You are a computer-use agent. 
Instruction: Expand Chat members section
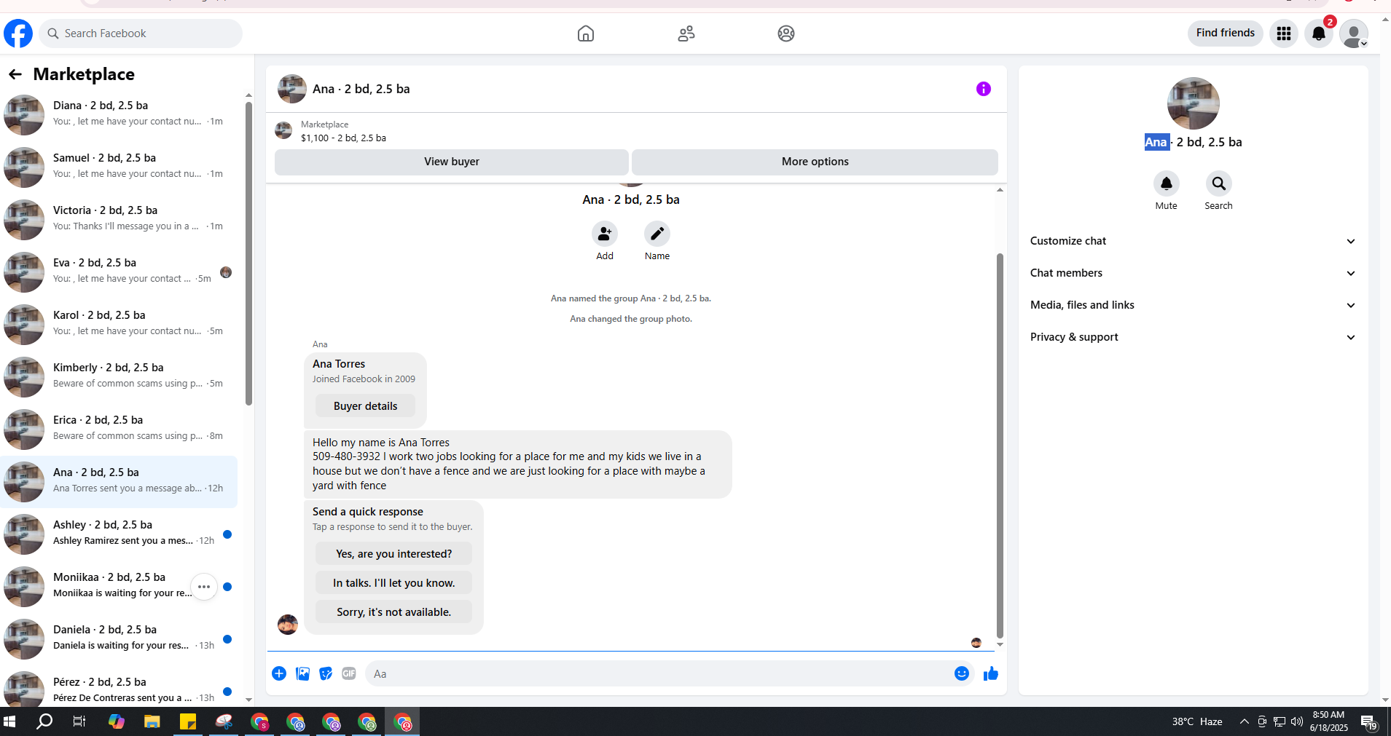(x=1193, y=273)
